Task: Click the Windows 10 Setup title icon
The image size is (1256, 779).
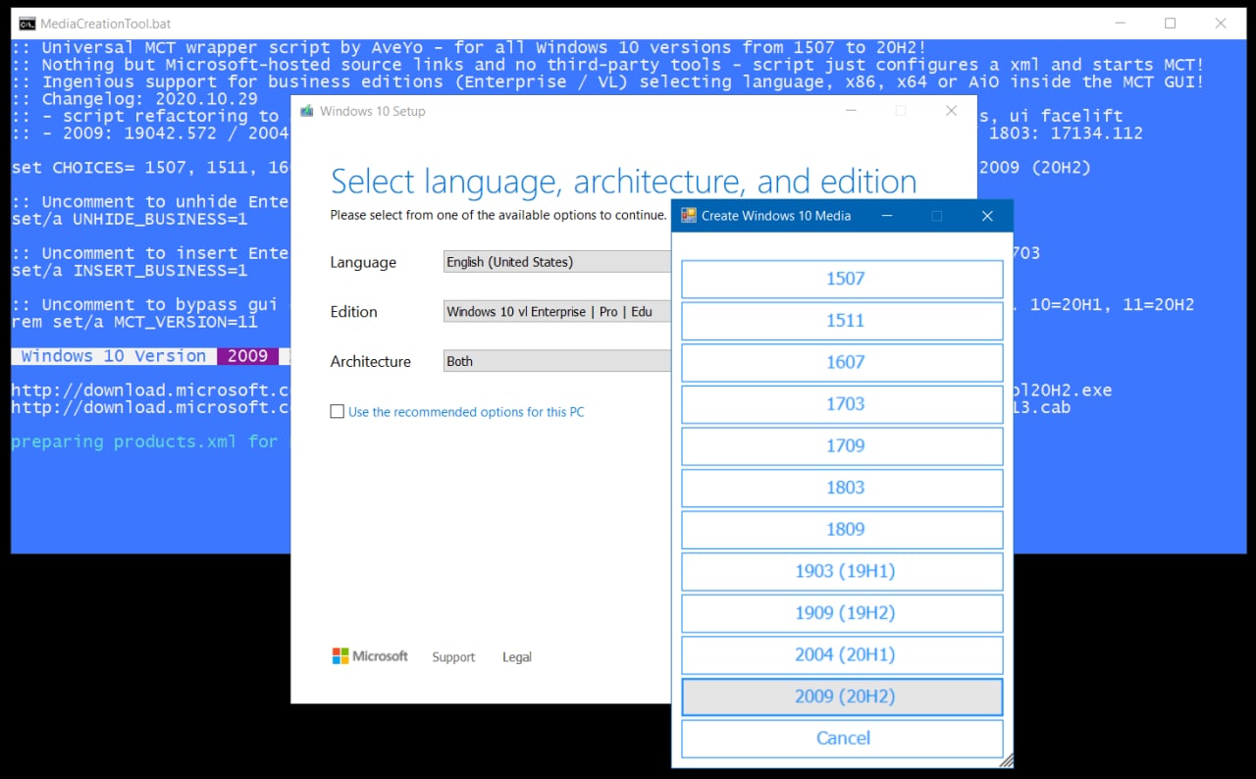Action: click(x=306, y=112)
